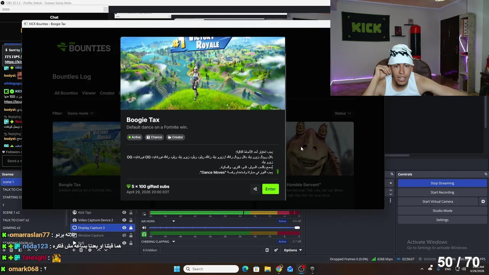The image size is (489, 275).
Task: Switch to Viewer bounties tab
Action: click(x=89, y=93)
